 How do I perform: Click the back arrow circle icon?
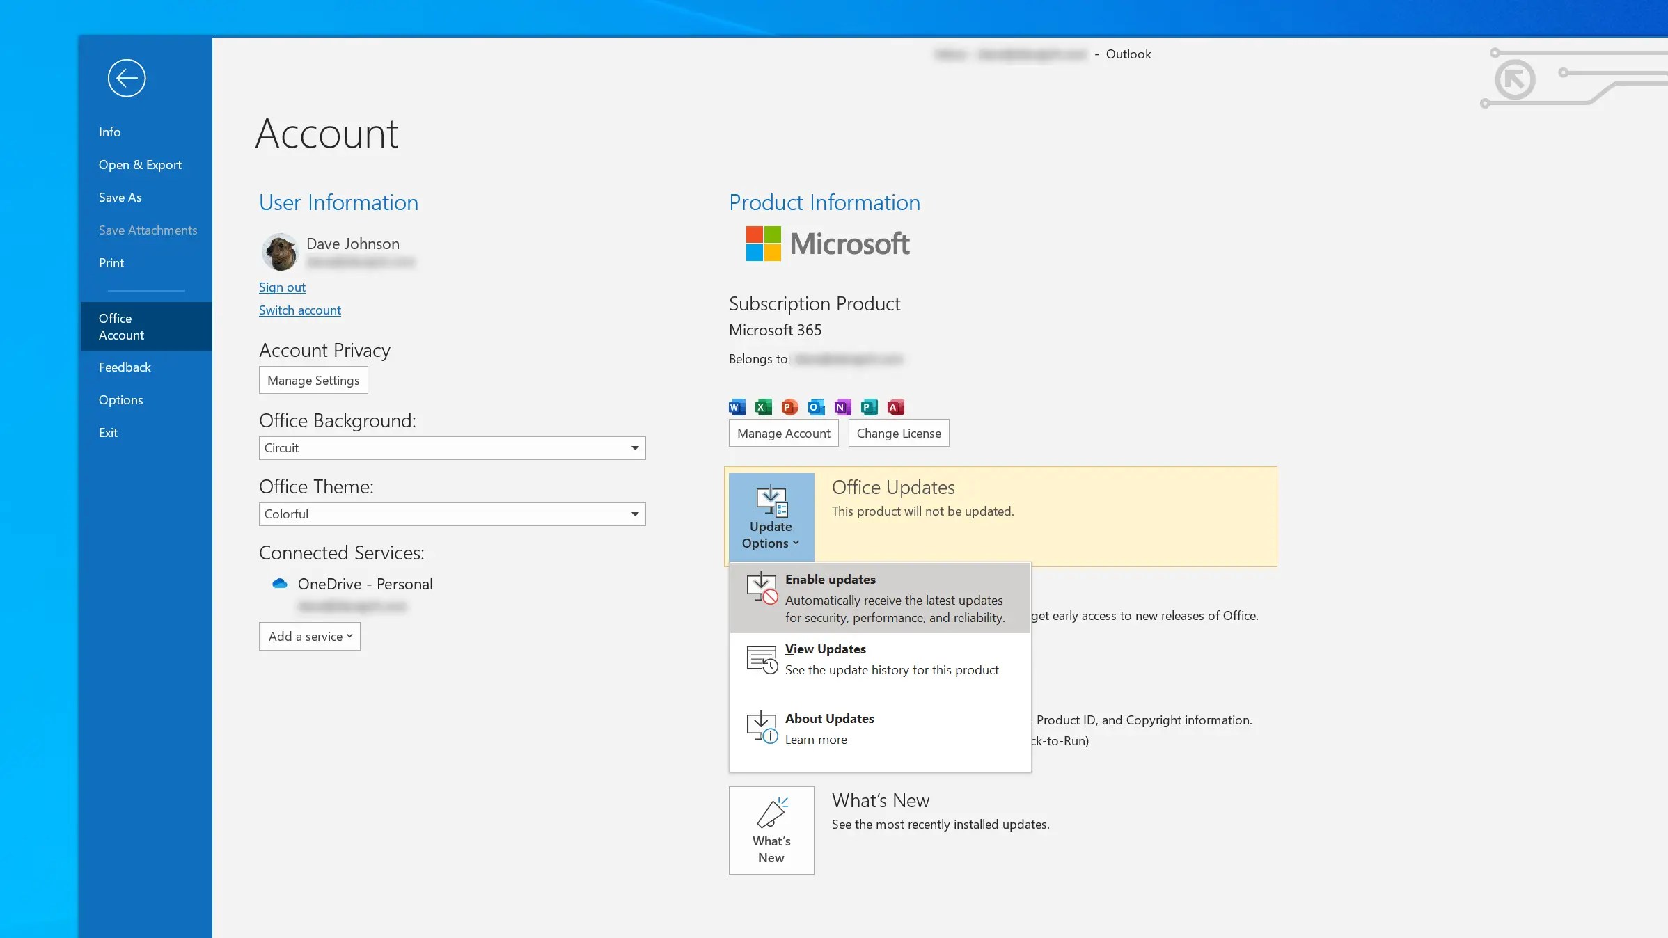pyautogui.click(x=127, y=78)
